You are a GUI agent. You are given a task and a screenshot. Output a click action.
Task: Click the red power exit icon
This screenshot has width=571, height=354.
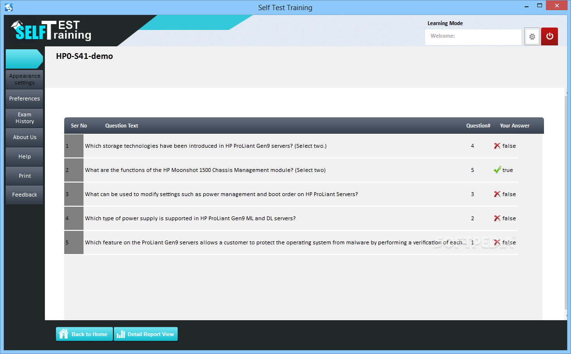[549, 36]
